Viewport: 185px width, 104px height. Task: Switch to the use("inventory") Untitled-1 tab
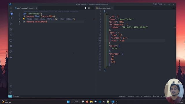pyautogui.click(x=26, y=8)
